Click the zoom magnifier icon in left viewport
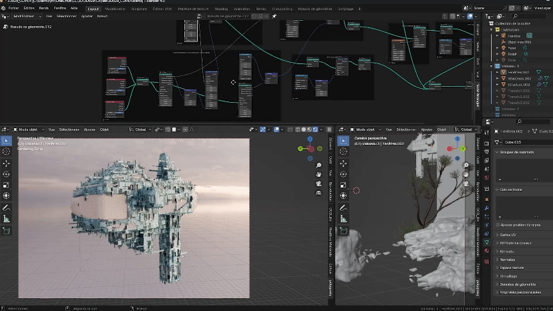The width and height of the screenshot is (553, 311). (x=319, y=165)
